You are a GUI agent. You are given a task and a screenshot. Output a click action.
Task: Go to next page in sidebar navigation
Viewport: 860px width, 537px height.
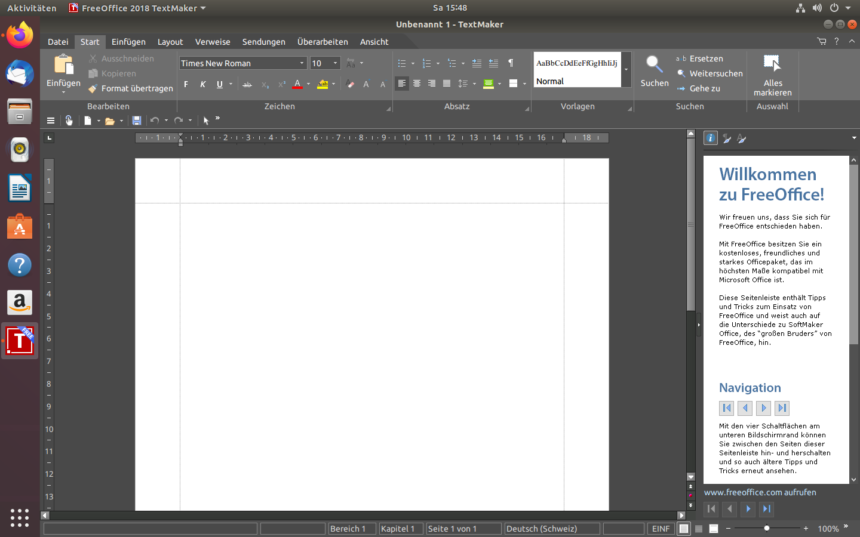click(x=748, y=509)
